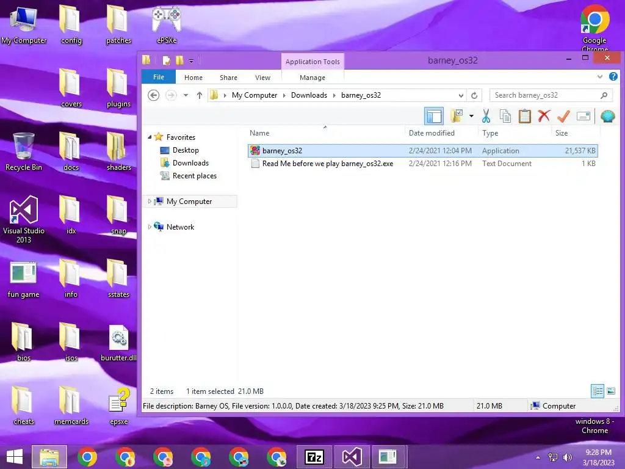
Task: Click the Paste clipboard icon
Action: tap(524, 116)
